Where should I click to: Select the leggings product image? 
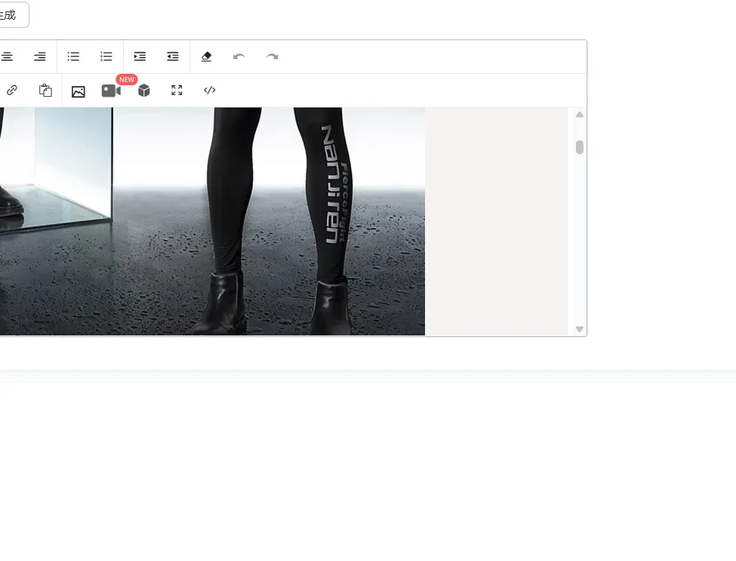(x=213, y=221)
